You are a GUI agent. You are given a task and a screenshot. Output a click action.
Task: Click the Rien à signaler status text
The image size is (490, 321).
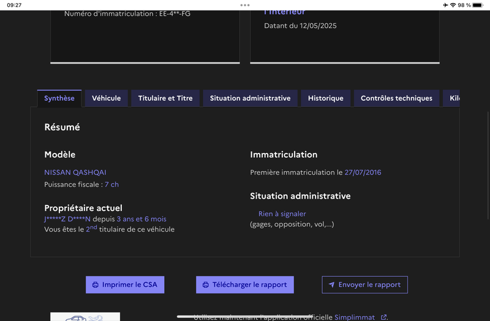(282, 214)
